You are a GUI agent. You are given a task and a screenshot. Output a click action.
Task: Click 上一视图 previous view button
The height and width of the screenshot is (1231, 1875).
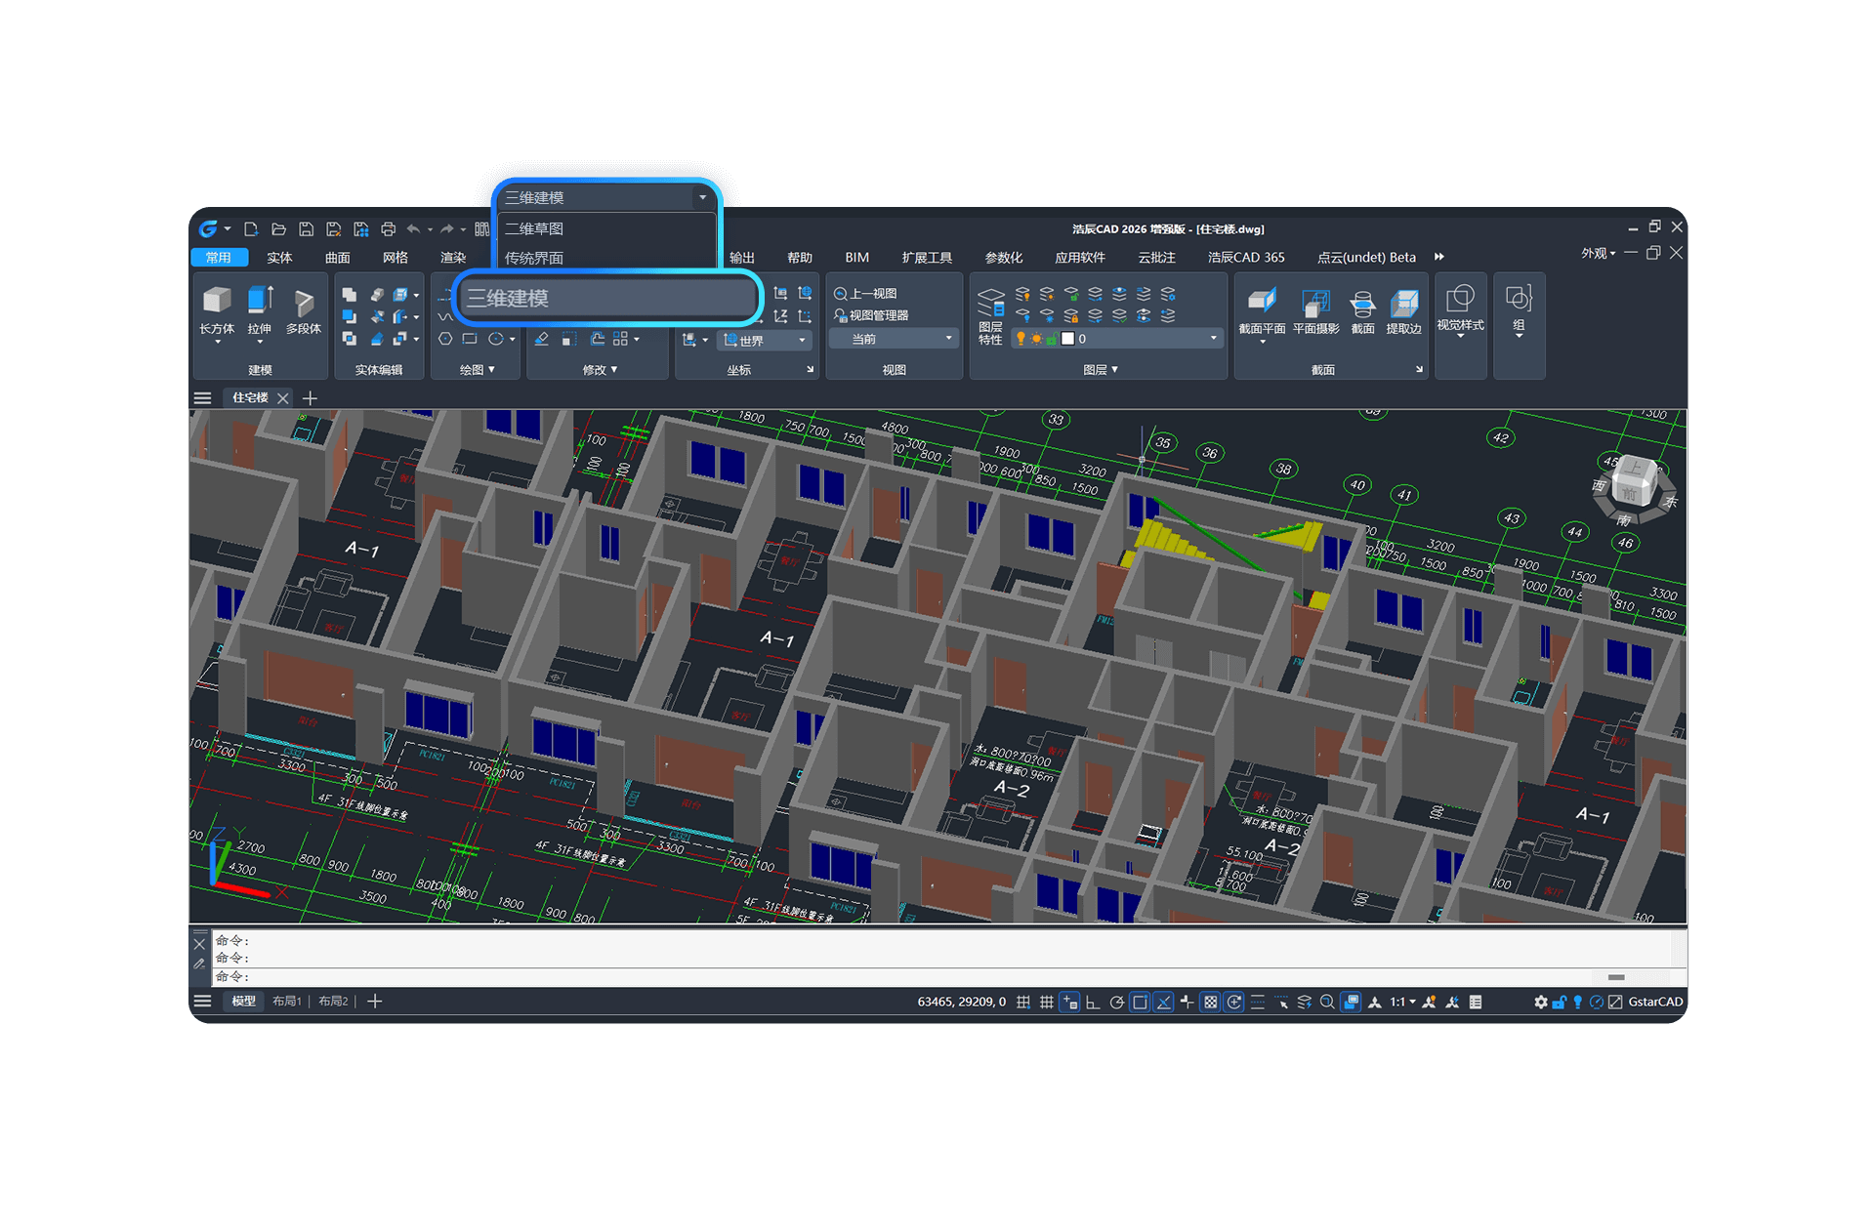(865, 294)
